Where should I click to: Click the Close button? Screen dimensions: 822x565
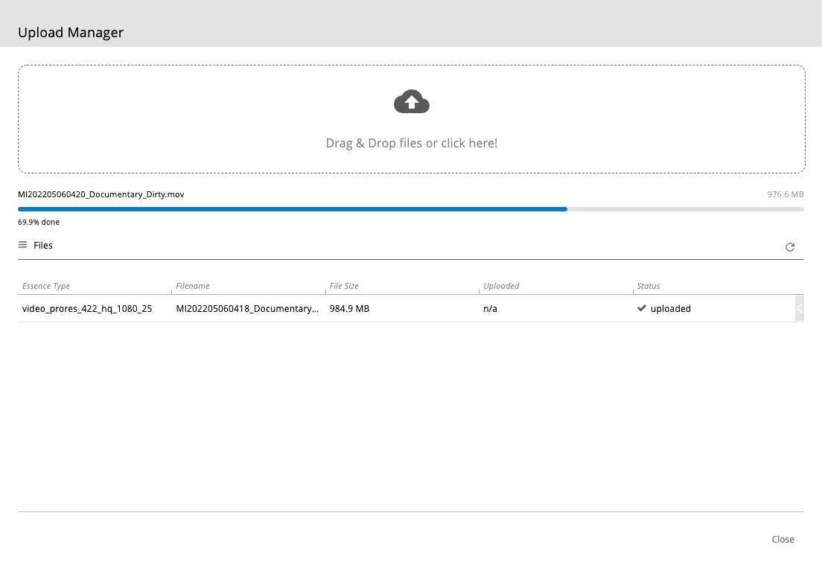(x=783, y=539)
